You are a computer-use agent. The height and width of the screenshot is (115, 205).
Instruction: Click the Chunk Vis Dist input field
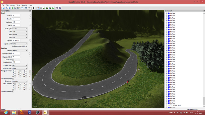16,62
